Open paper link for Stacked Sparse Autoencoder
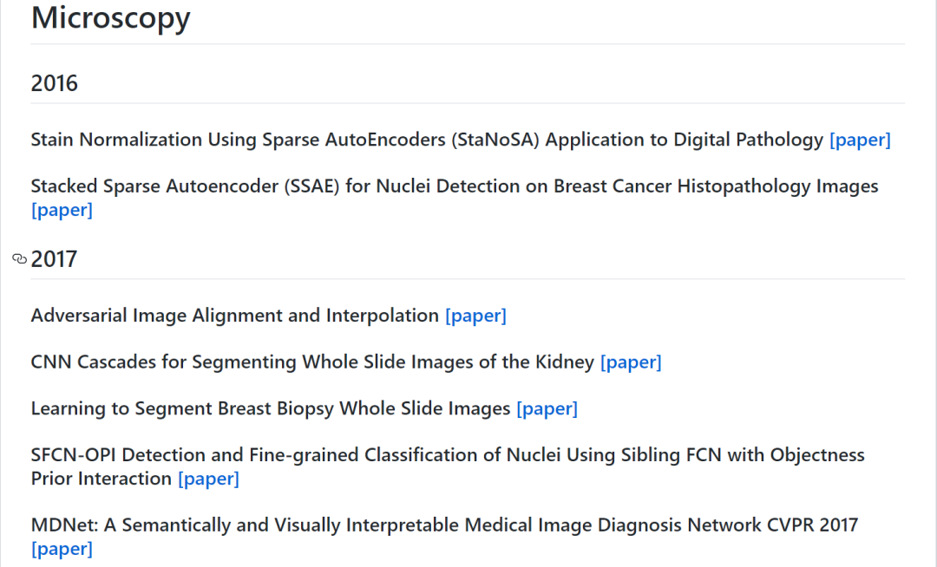 click(62, 210)
